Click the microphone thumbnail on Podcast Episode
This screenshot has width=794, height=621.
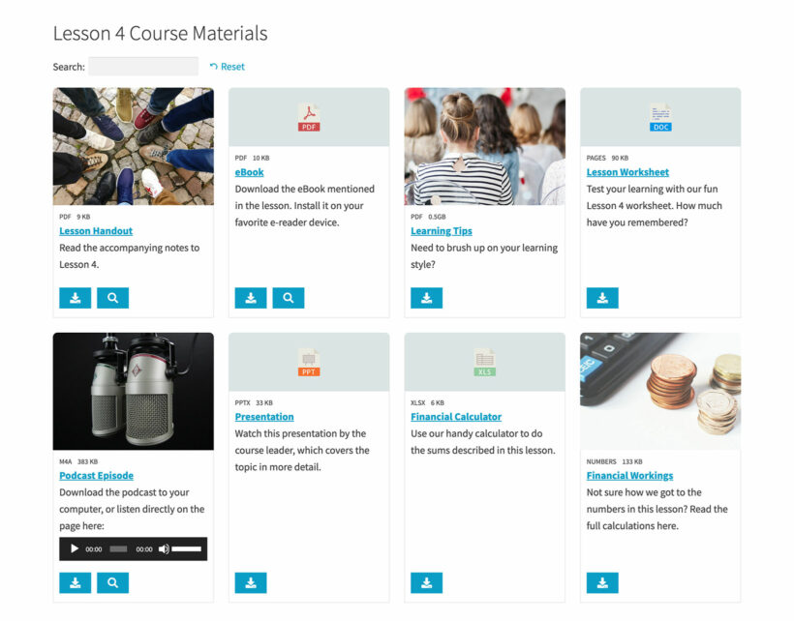pos(133,390)
